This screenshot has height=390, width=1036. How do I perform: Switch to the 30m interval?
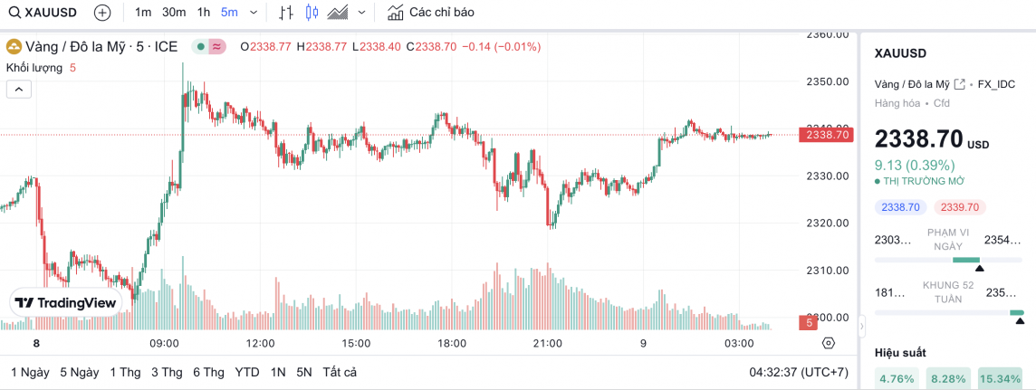click(174, 13)
